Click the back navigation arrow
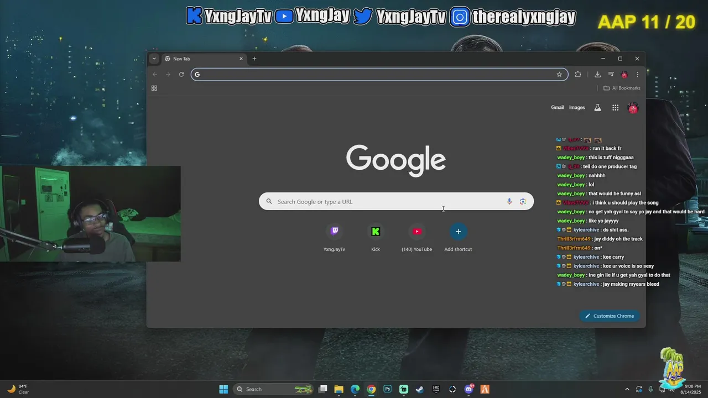708x398 pixels. click(x=155, y=75)
